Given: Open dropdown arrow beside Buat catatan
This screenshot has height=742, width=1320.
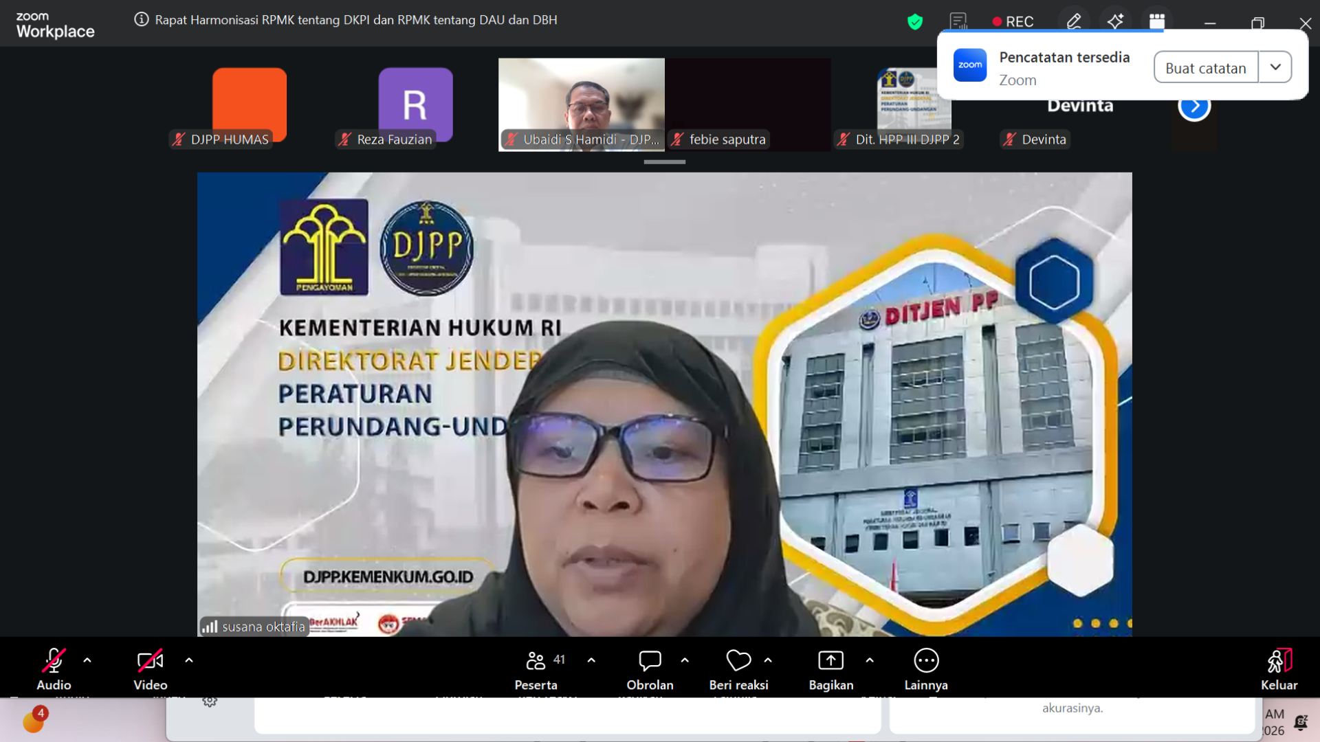Looking at the screenshot, I should coord(1275,67).
